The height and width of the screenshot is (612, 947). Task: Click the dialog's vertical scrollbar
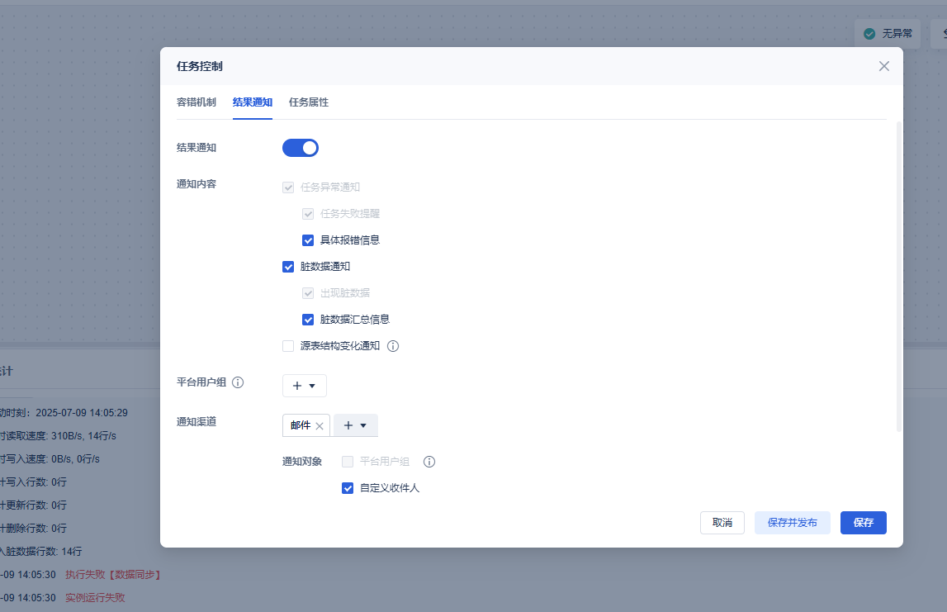898,277
